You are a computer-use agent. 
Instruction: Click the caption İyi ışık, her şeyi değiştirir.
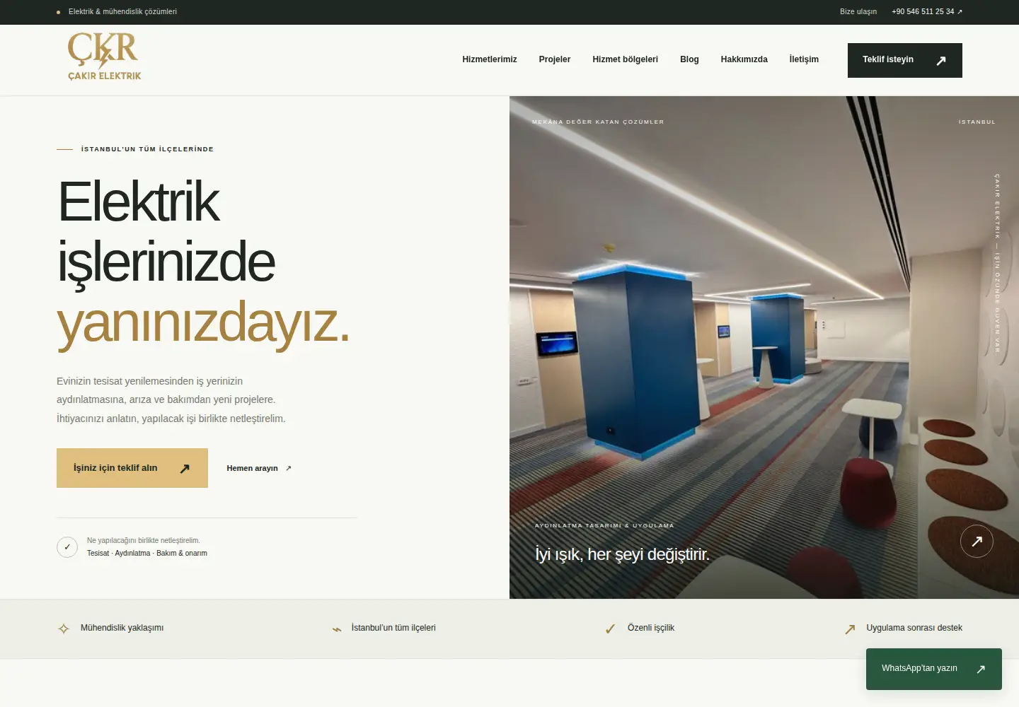point(622,554)
